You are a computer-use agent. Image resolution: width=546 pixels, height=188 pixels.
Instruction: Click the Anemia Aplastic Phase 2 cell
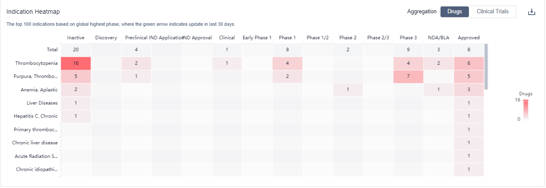point(348,90)
